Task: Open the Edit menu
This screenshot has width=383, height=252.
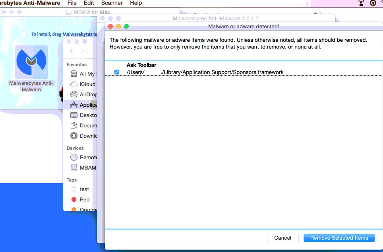Action: [89, 3]
